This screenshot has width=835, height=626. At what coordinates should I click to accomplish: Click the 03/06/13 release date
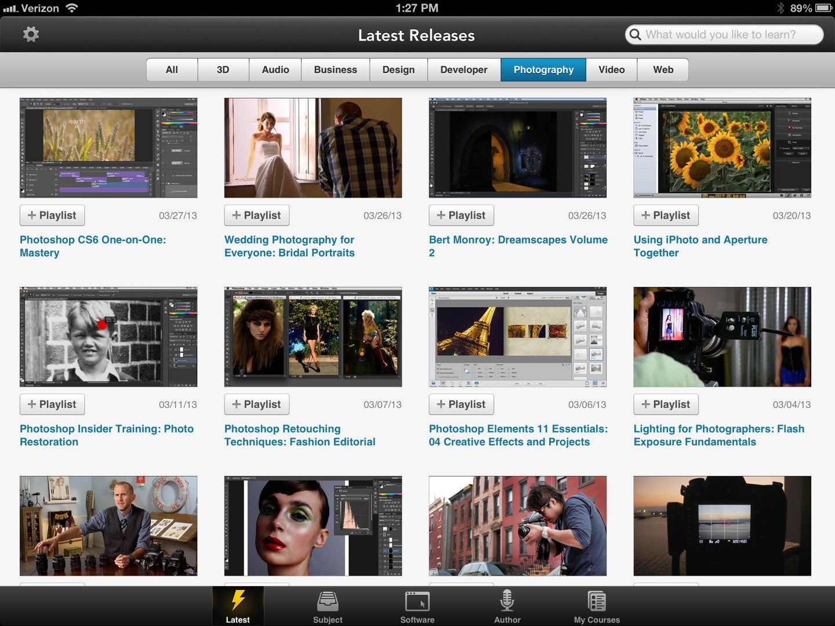click(x=587, y=405)
